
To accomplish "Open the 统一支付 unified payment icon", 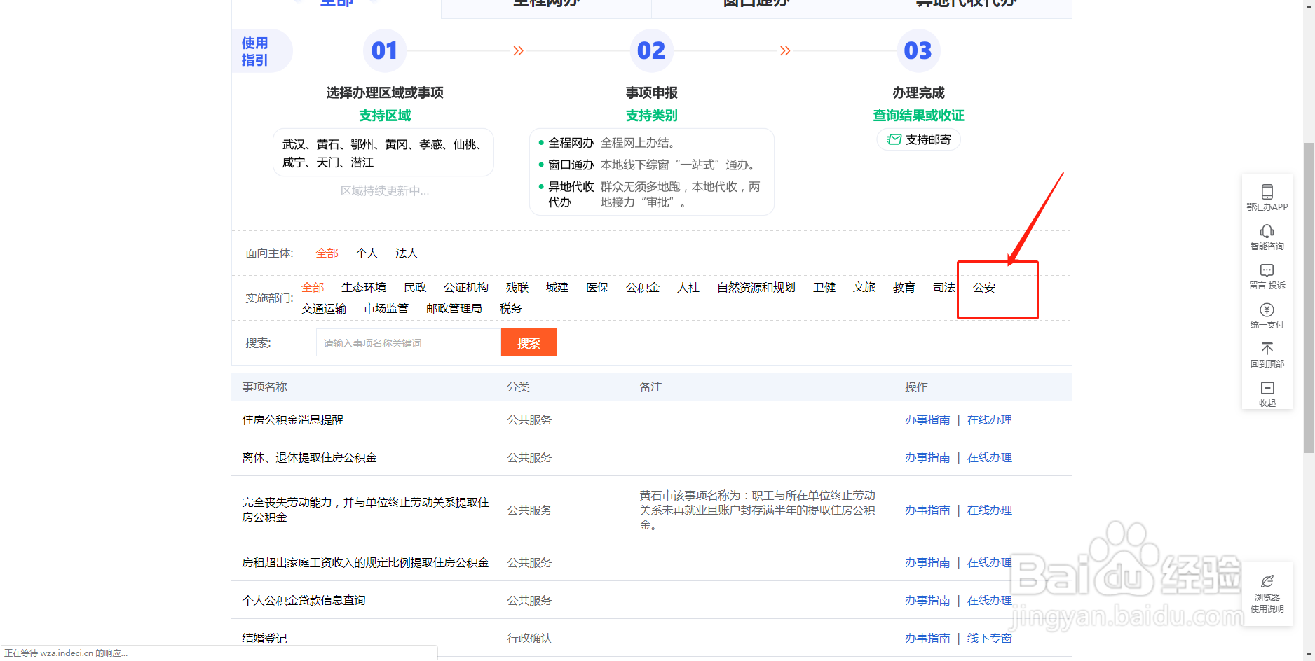I will coord(1266,315).
